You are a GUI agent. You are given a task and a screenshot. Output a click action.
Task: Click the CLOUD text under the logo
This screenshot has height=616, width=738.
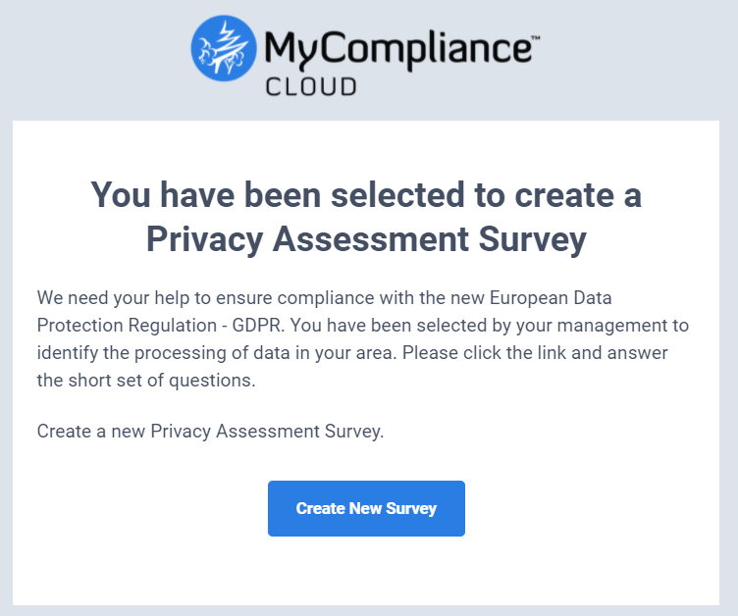(x=311, y=87)
